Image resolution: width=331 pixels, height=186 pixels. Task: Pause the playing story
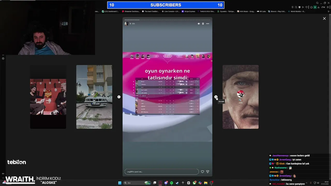(x=203, y=24)
